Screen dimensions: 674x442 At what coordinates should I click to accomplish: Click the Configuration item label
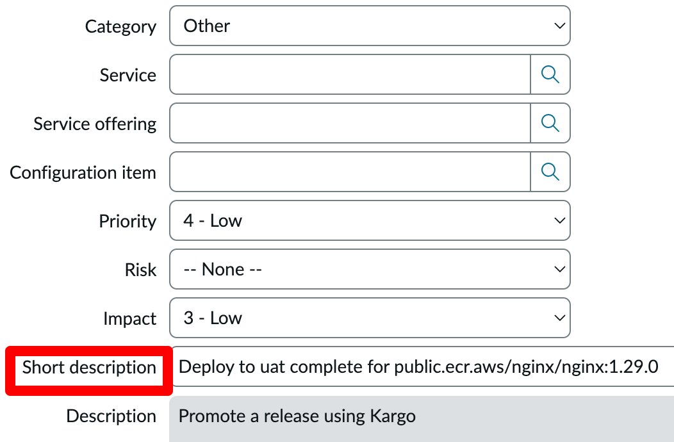[83, 173]
